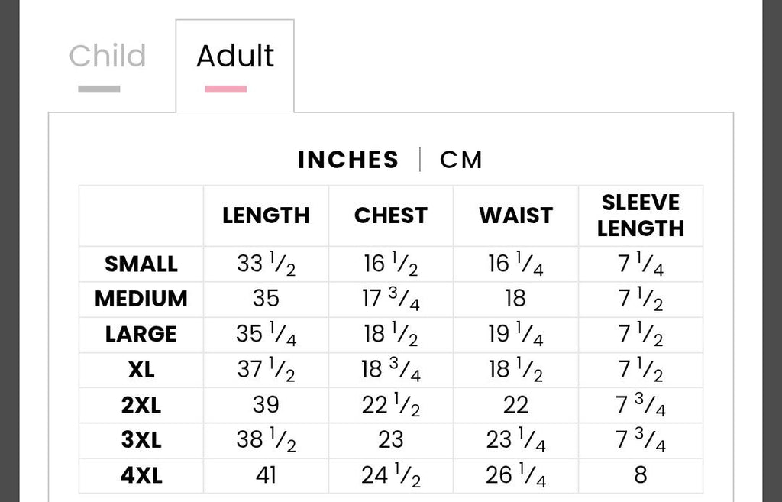Image resolution: width=782 pixels, height=502 pixels.
Task: Switch measurement units to CM
Action: (460, 160)
